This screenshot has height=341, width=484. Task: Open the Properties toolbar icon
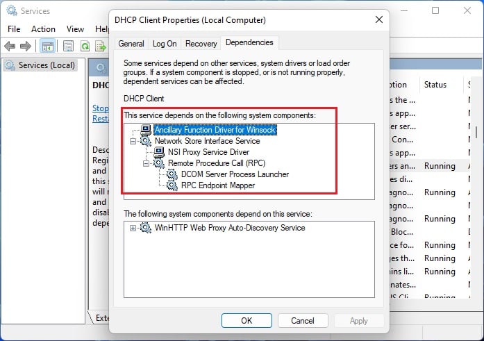68,47
